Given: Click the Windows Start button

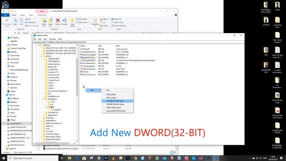Looking at the screenshot, I should 4,158.
